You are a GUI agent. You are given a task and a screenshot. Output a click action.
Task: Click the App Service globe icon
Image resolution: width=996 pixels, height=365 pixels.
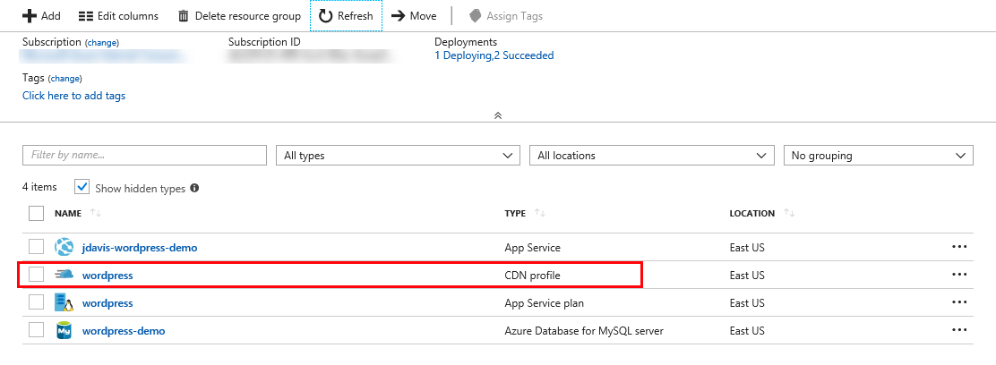click(x=64, y=247)
